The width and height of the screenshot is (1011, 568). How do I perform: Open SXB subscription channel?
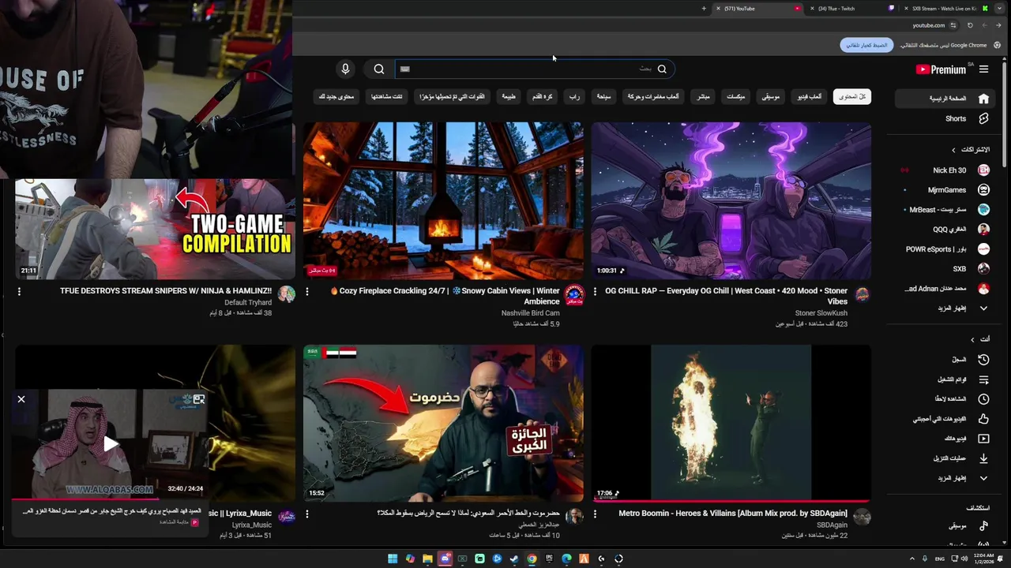(x=945, y=269)
